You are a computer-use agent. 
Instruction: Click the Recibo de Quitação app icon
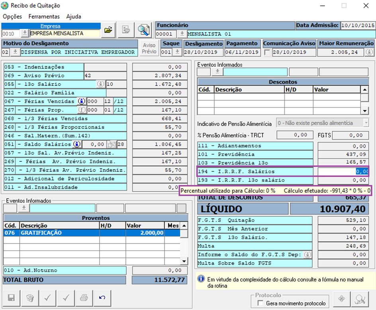coord(5,6)
